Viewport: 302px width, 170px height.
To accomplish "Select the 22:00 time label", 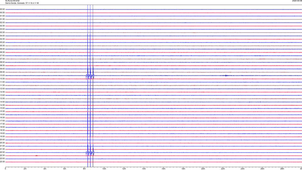I will pos(2,152).
